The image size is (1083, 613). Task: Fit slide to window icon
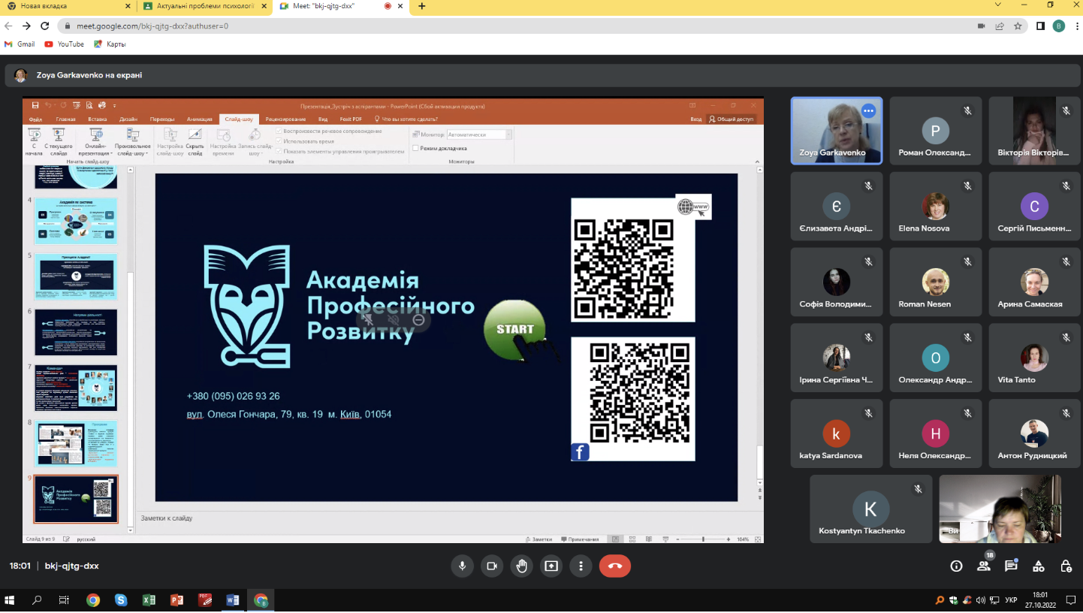point(757,539)
